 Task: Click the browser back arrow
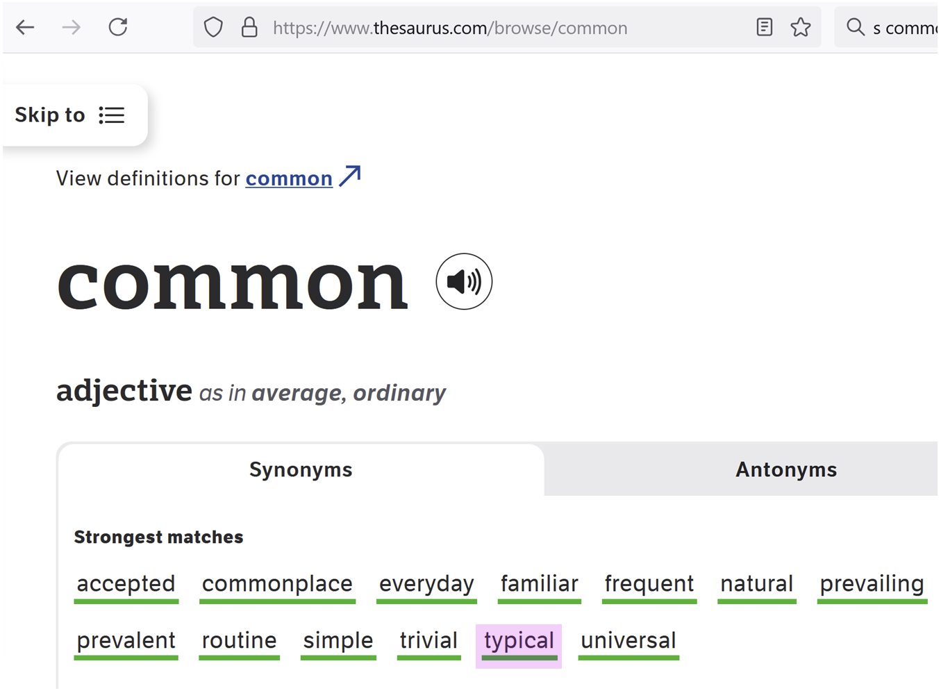pyautogui.click(x=26, y=28)
